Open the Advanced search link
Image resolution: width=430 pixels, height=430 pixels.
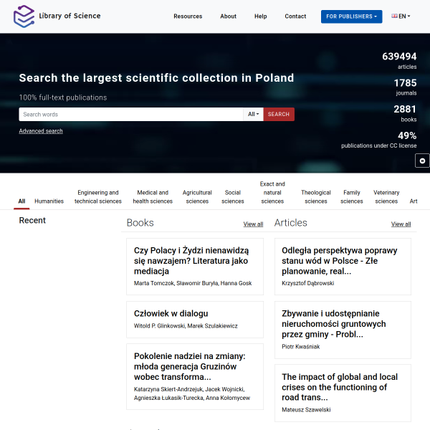coord(41,131)
